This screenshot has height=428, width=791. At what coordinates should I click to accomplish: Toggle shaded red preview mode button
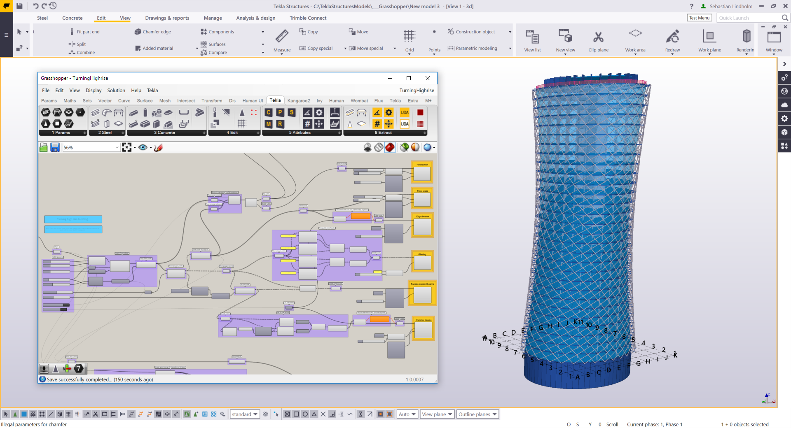[390, 147]
